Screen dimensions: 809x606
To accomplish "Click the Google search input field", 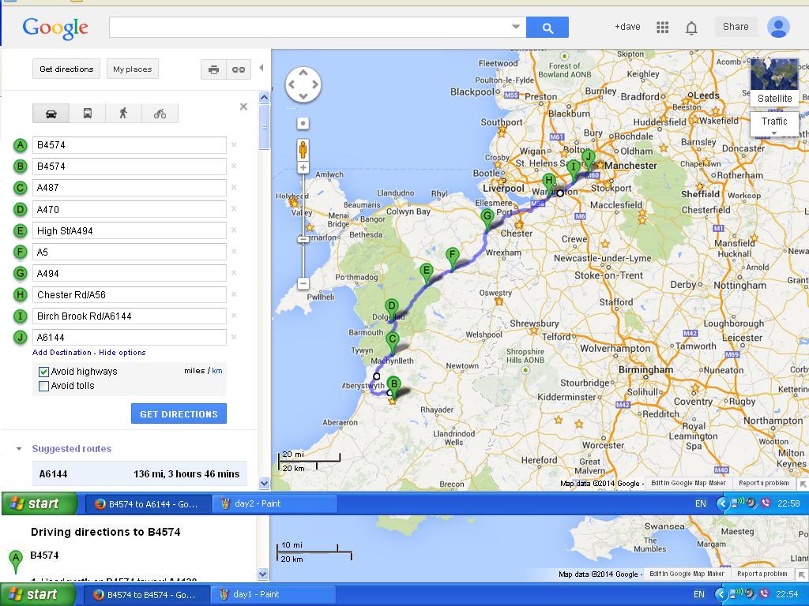I will tap(310, 27).
